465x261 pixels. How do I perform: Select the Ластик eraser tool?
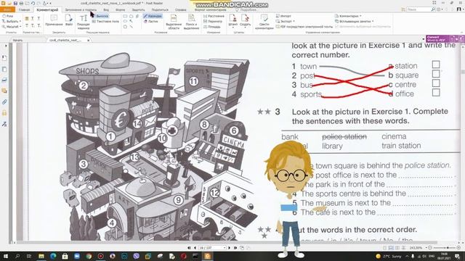151,21
